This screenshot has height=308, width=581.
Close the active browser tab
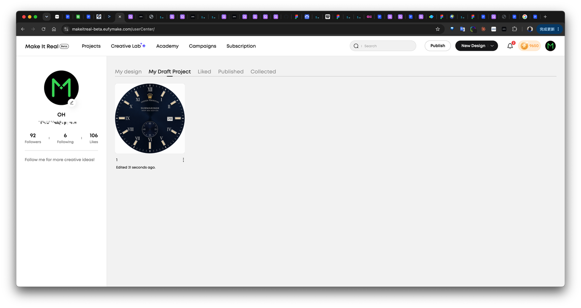coord(120,17)
